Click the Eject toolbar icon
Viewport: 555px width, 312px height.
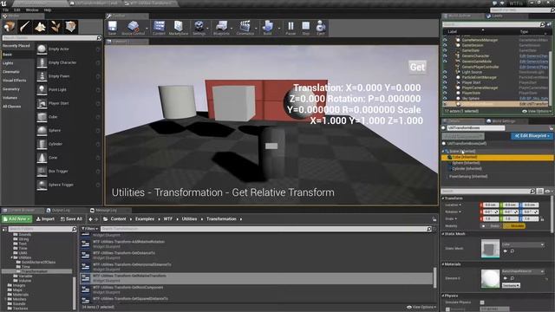321,28
